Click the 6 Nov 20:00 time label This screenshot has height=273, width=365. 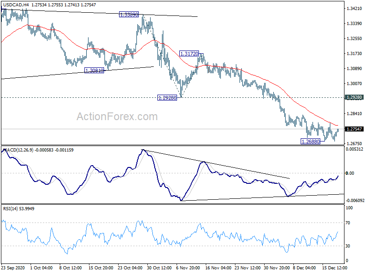[188, 268]
